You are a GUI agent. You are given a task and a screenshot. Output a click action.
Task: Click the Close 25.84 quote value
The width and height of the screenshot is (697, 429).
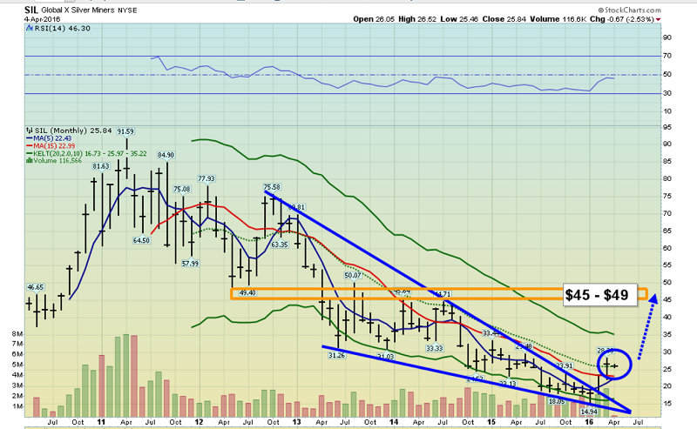tap(504, 19)
